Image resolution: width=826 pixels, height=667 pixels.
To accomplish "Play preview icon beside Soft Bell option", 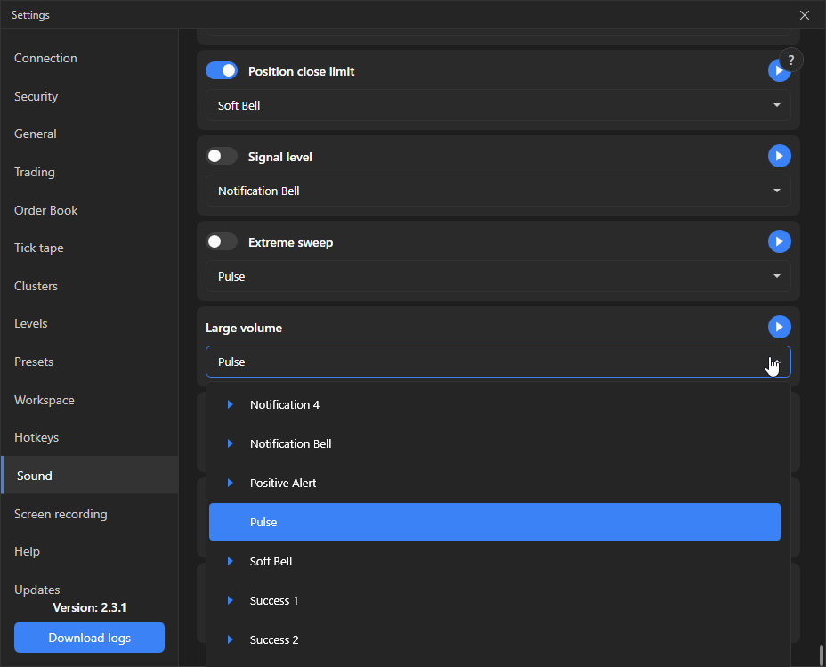I will pyautogui.click(x=231, y=561).
